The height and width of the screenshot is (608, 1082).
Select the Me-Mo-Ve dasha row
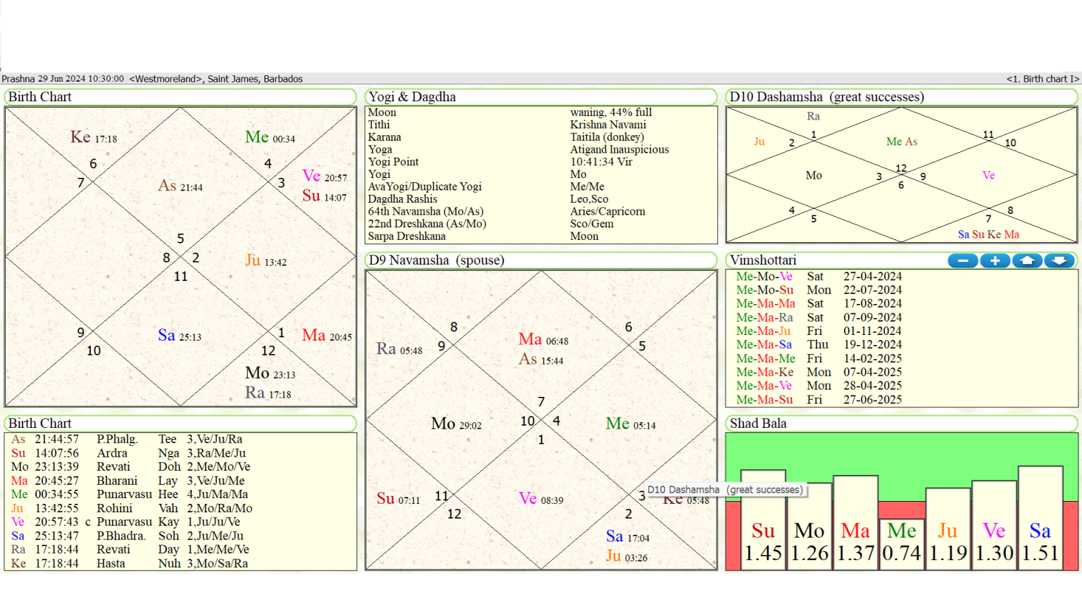click(x=819, y=277)
